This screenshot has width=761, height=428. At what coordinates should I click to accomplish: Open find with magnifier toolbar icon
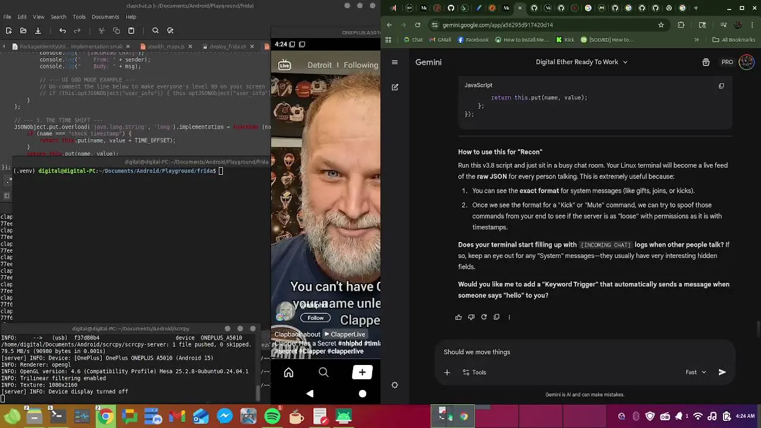155,30
